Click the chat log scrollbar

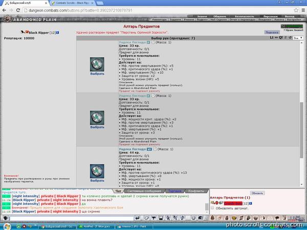tap(207, 206)
